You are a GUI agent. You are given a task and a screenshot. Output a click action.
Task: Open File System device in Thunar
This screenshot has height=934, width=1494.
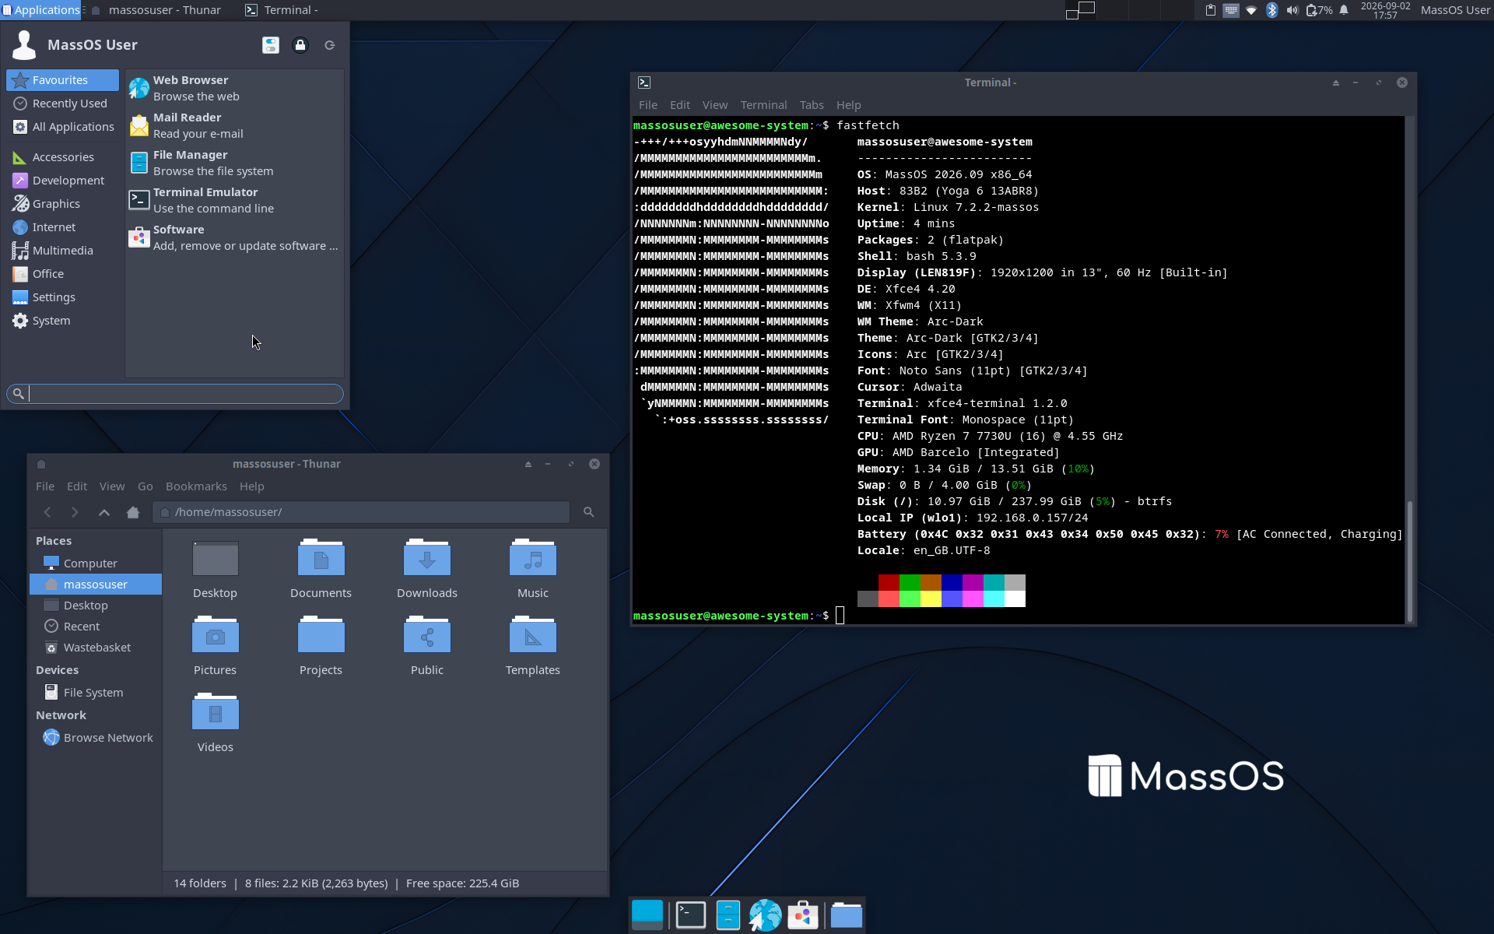tap(96, 693)
